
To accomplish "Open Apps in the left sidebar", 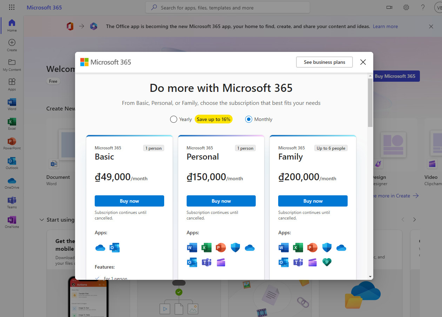I will click(12, 85).
